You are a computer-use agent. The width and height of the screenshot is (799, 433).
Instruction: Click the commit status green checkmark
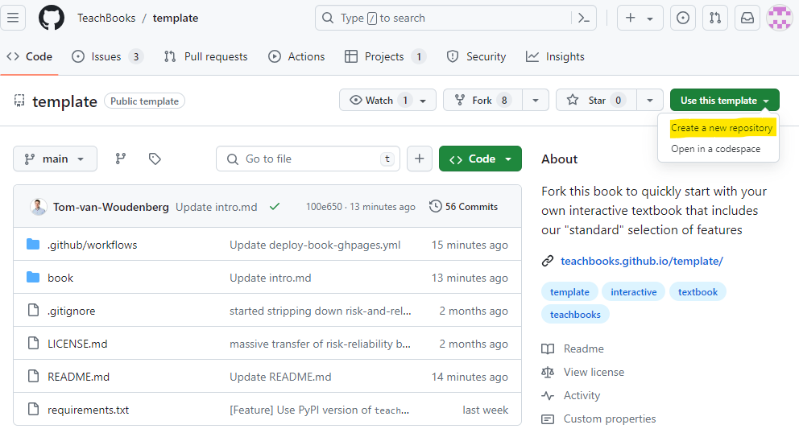click(x=275, y=207)
